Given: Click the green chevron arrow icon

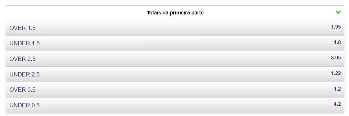Looking at the screenshot, I should [338, 12].
